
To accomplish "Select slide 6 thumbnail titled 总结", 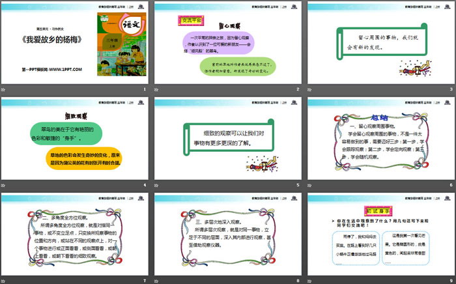I will tap(381, 138).
